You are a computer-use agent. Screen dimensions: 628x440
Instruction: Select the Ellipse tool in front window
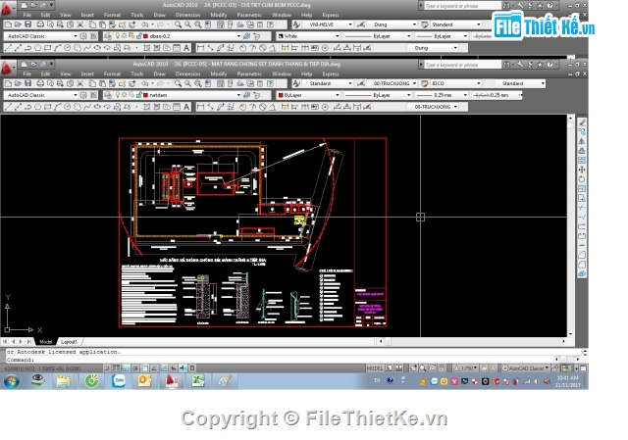[97, 107]
